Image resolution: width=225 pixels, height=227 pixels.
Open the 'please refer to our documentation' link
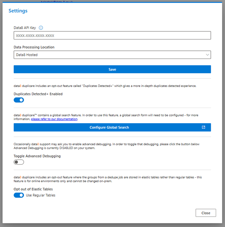[x=54, y=119]
